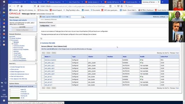
Task: Minimize the System Status panel
Action: tap(36, 83)
